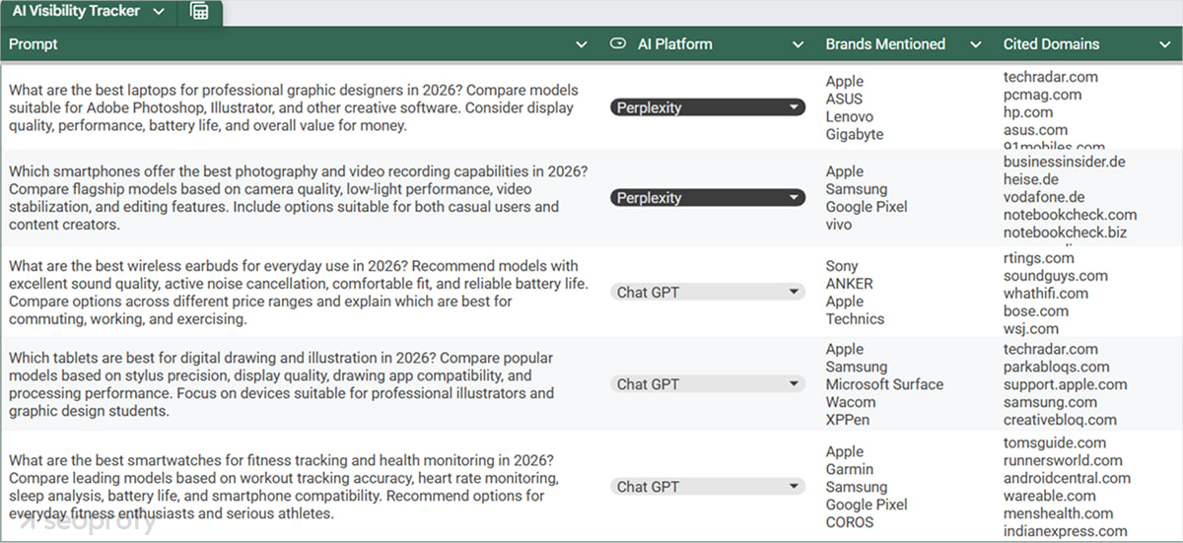Click the AI Platform column header label
The height and width of the screenshot is (543, 1183).
(x=674, y=44)
